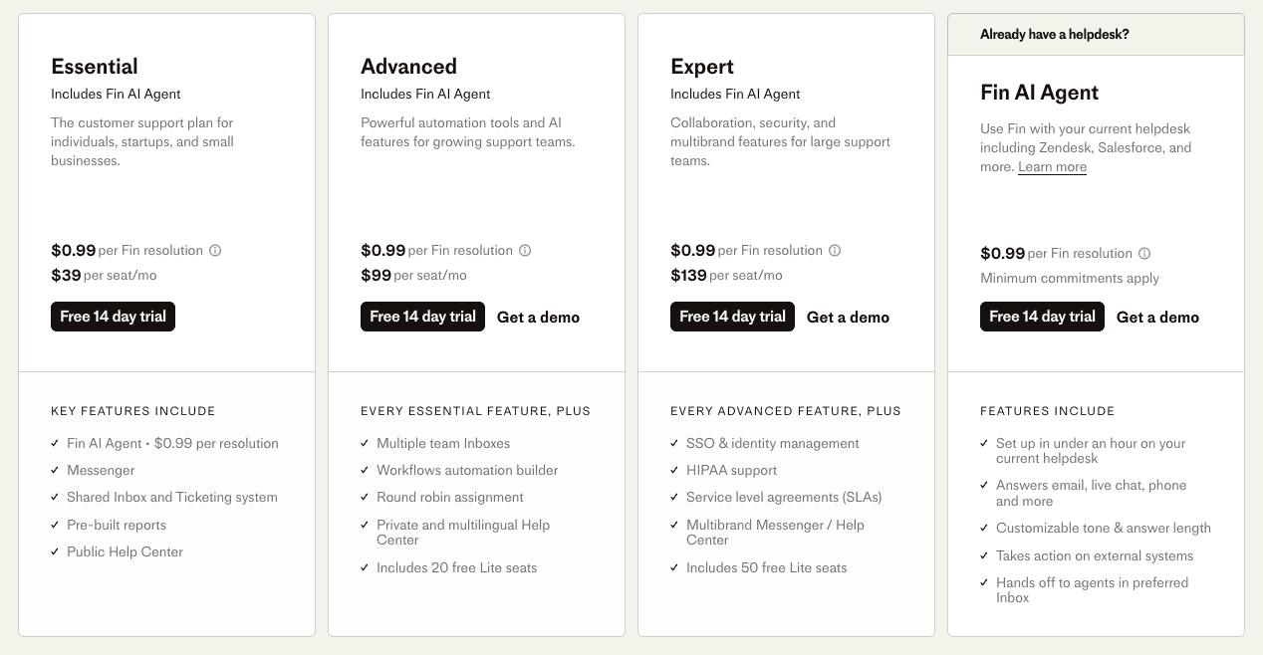Get a demo of the Expert plan

[848, 318]
